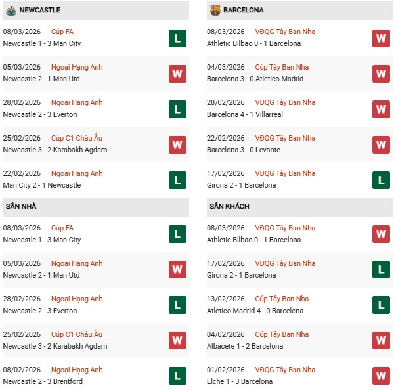The height and width of the screenshot is (390, 394).
Task: Click the L badge for Man City 2-1 Newcastle
Action: 177,180
